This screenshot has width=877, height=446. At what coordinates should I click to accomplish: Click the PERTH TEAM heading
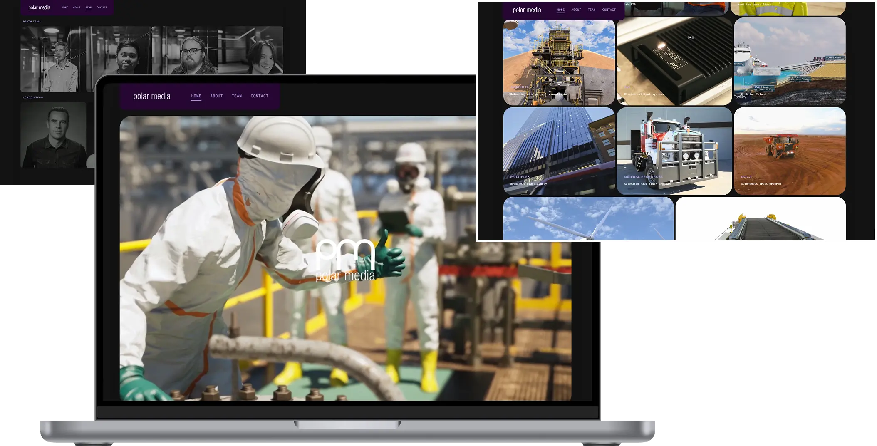(x=32, y=22)
